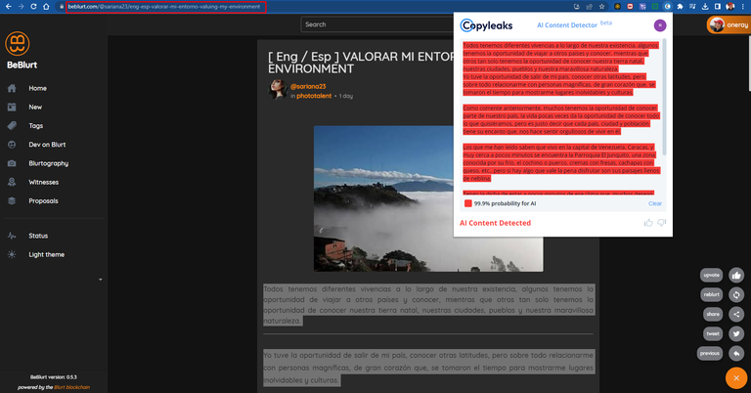
Task: Open Dev on Blurt in the sidebar
Action: (47, 144)
